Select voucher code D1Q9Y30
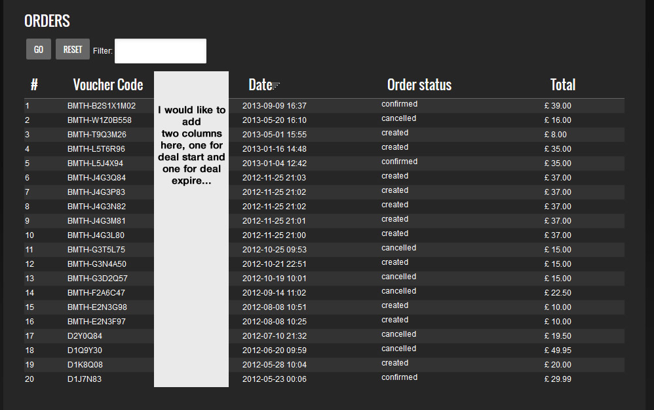 pyautogui.click(x=85, y=350)
